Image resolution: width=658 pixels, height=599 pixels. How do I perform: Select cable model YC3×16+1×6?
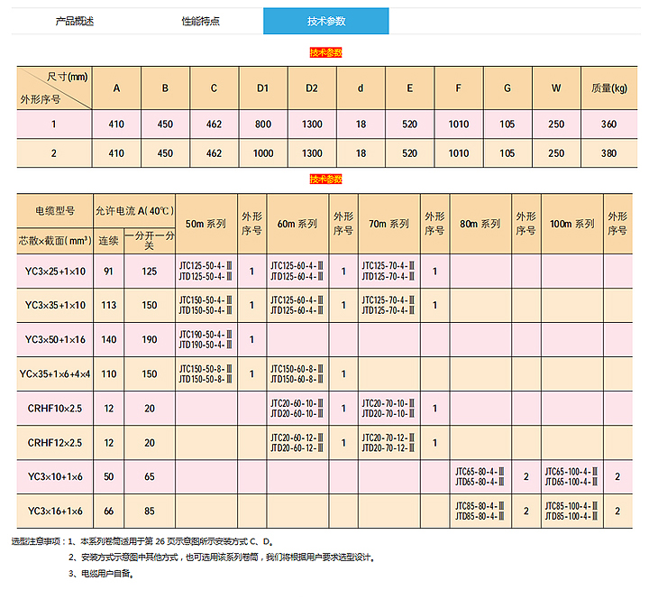(55, 511)
